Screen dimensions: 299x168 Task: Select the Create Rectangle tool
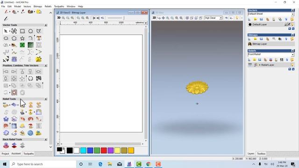pyautogui.click(x=22, y=31)
